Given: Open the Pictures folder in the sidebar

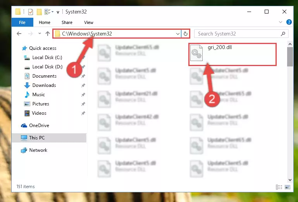Looking at the screenshot, I should click(41, 104).
